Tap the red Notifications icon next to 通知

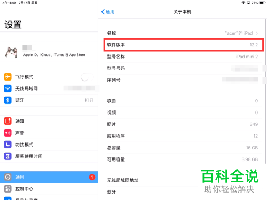pos(7,121)
